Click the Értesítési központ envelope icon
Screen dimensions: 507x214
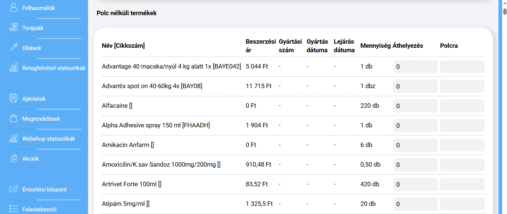click(x=14, y=189)
